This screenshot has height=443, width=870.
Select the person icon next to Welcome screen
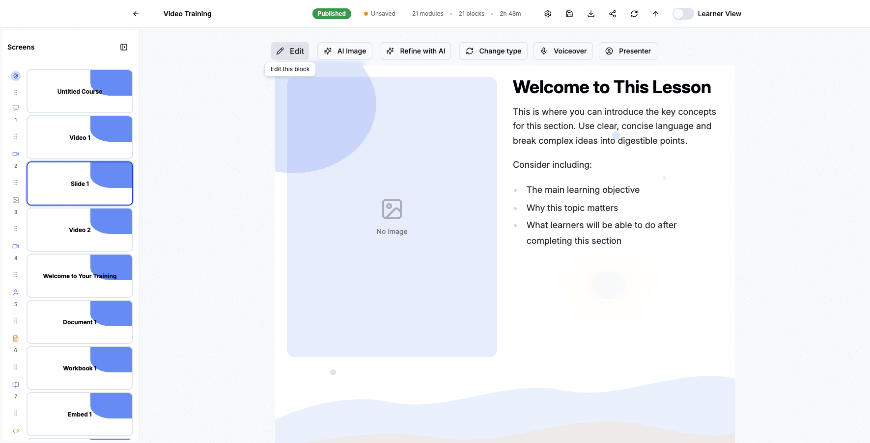(15, 292)
